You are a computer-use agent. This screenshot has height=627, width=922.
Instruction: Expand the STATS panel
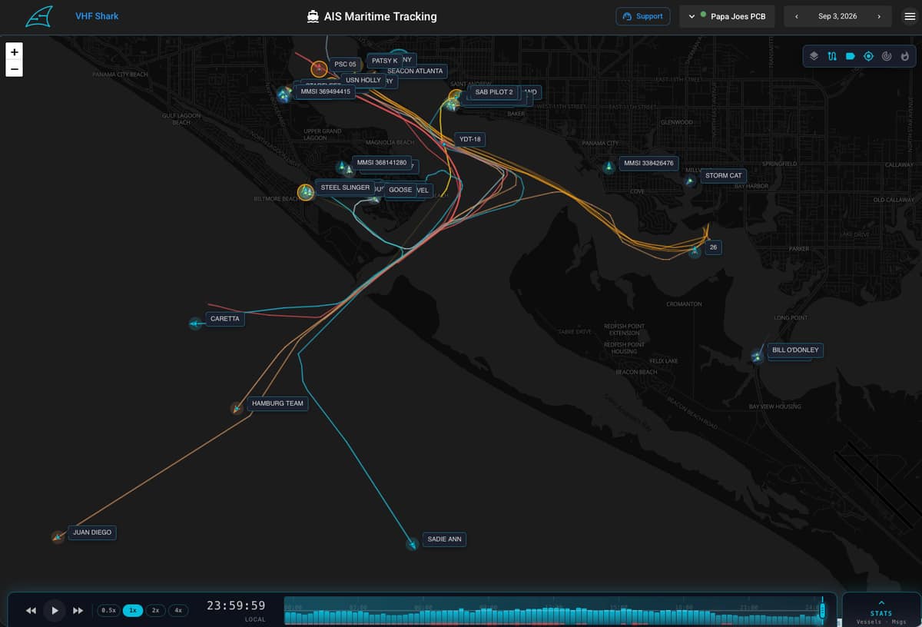[x=881, y=610]
